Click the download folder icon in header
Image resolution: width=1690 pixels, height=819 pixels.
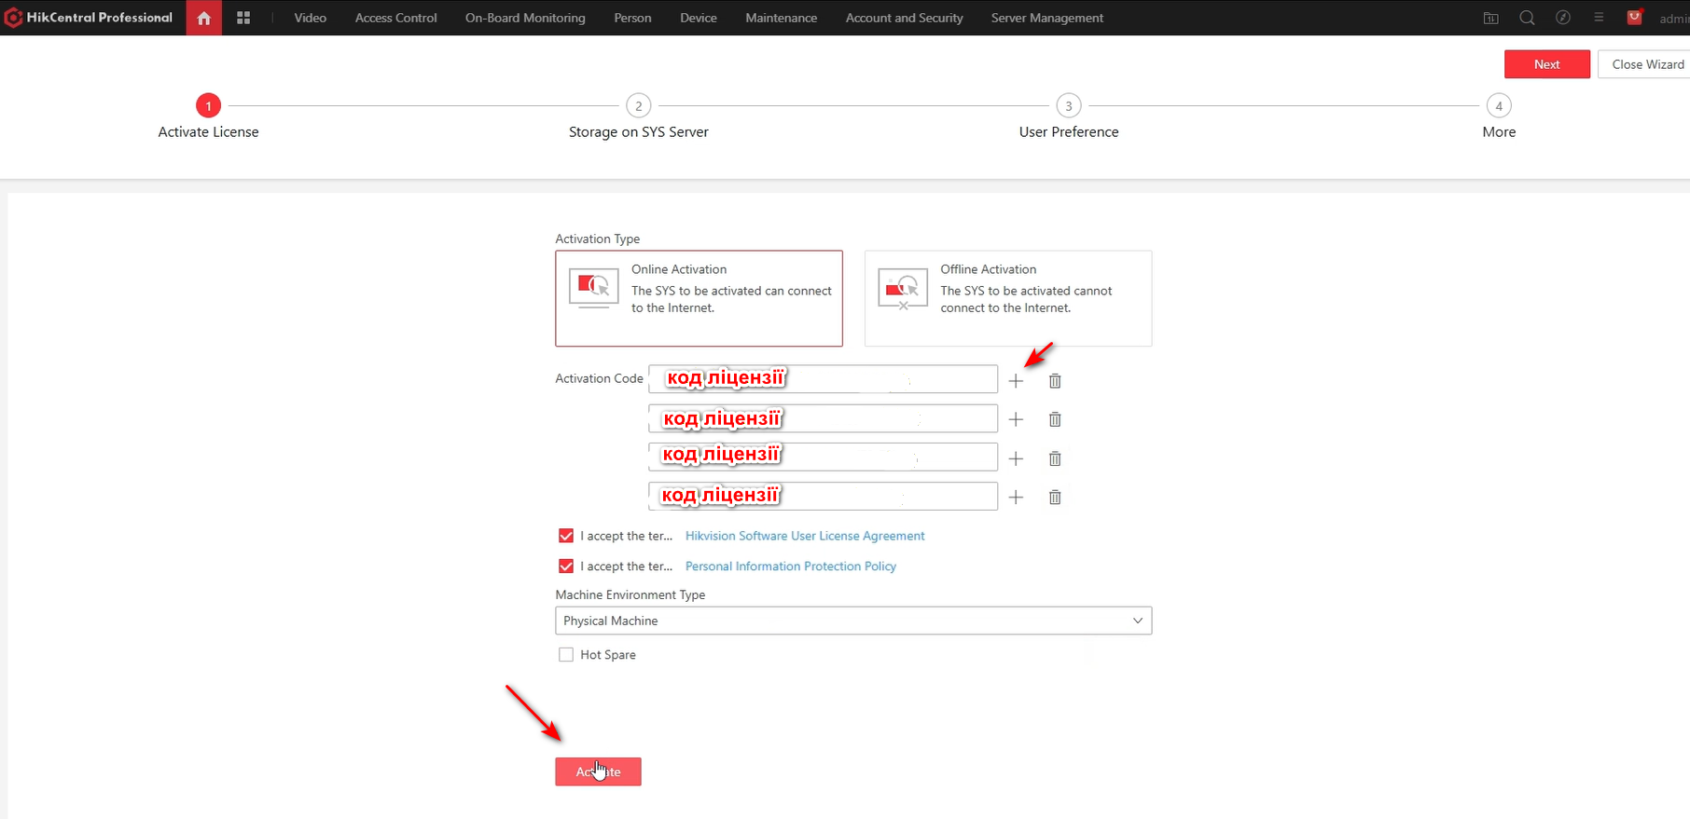point(1490,18)
